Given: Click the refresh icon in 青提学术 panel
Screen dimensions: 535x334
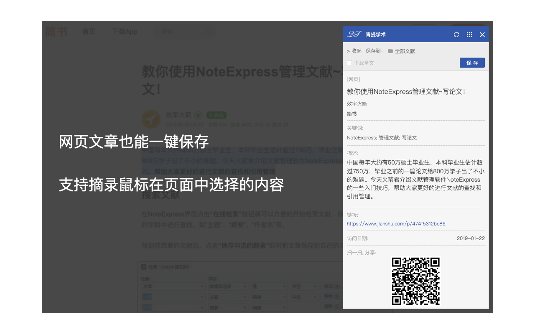Looking at the screenshot, I should 456,35.
